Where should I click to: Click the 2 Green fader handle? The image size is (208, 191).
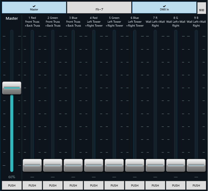[53, 165]
